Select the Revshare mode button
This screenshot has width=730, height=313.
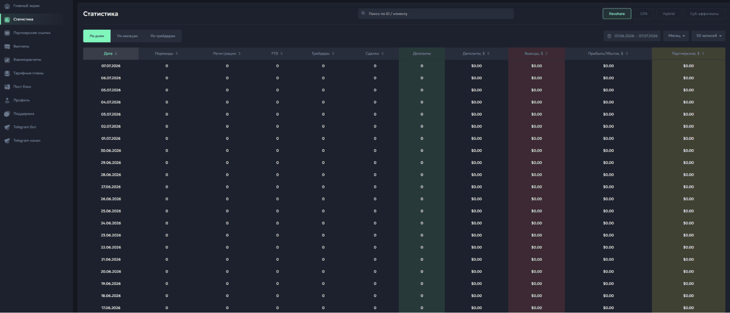617,14
